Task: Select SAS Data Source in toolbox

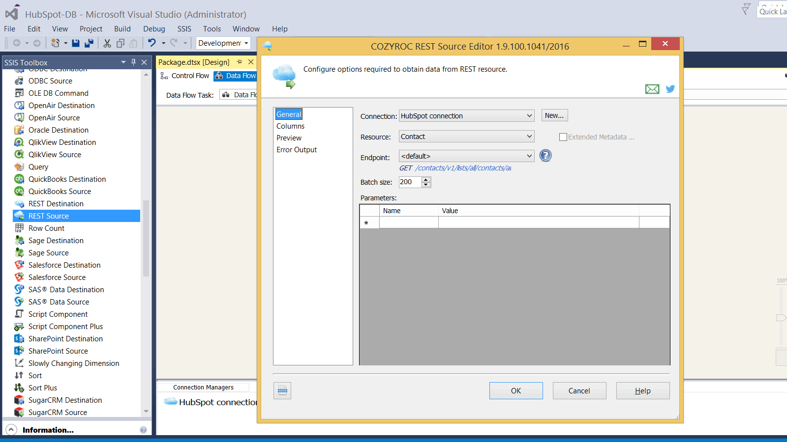Action: [x=59, y=302]
